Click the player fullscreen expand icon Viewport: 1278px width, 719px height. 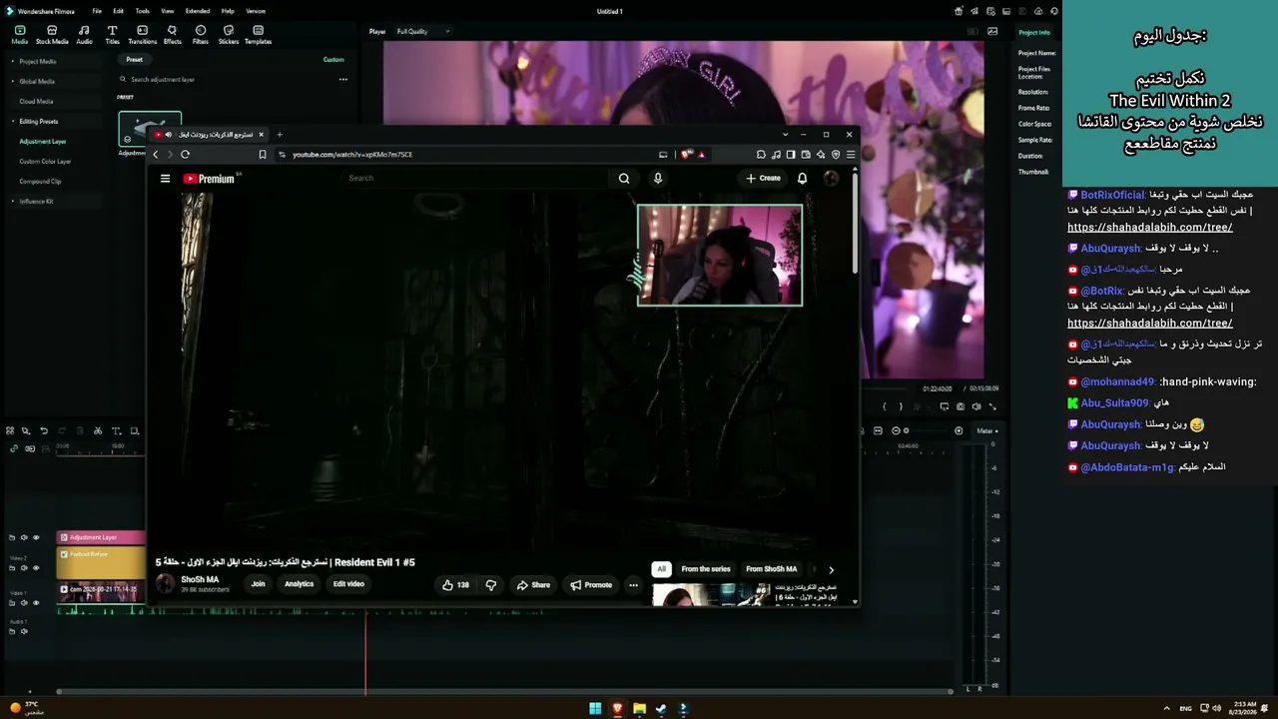pos(992,406)
